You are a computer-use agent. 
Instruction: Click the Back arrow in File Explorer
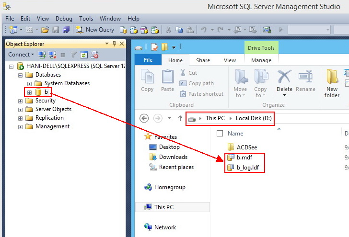tap(144, 118)
